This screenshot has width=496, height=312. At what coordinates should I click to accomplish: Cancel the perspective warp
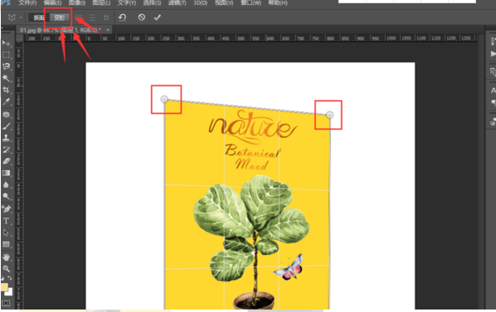(141, 17)
